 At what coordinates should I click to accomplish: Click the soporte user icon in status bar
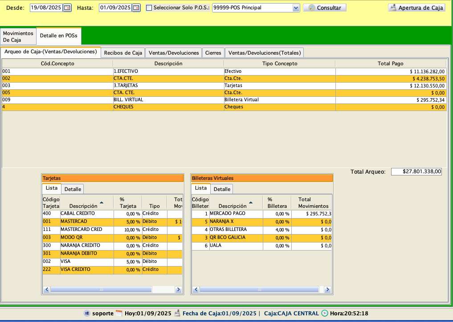[x=87, y=313]
